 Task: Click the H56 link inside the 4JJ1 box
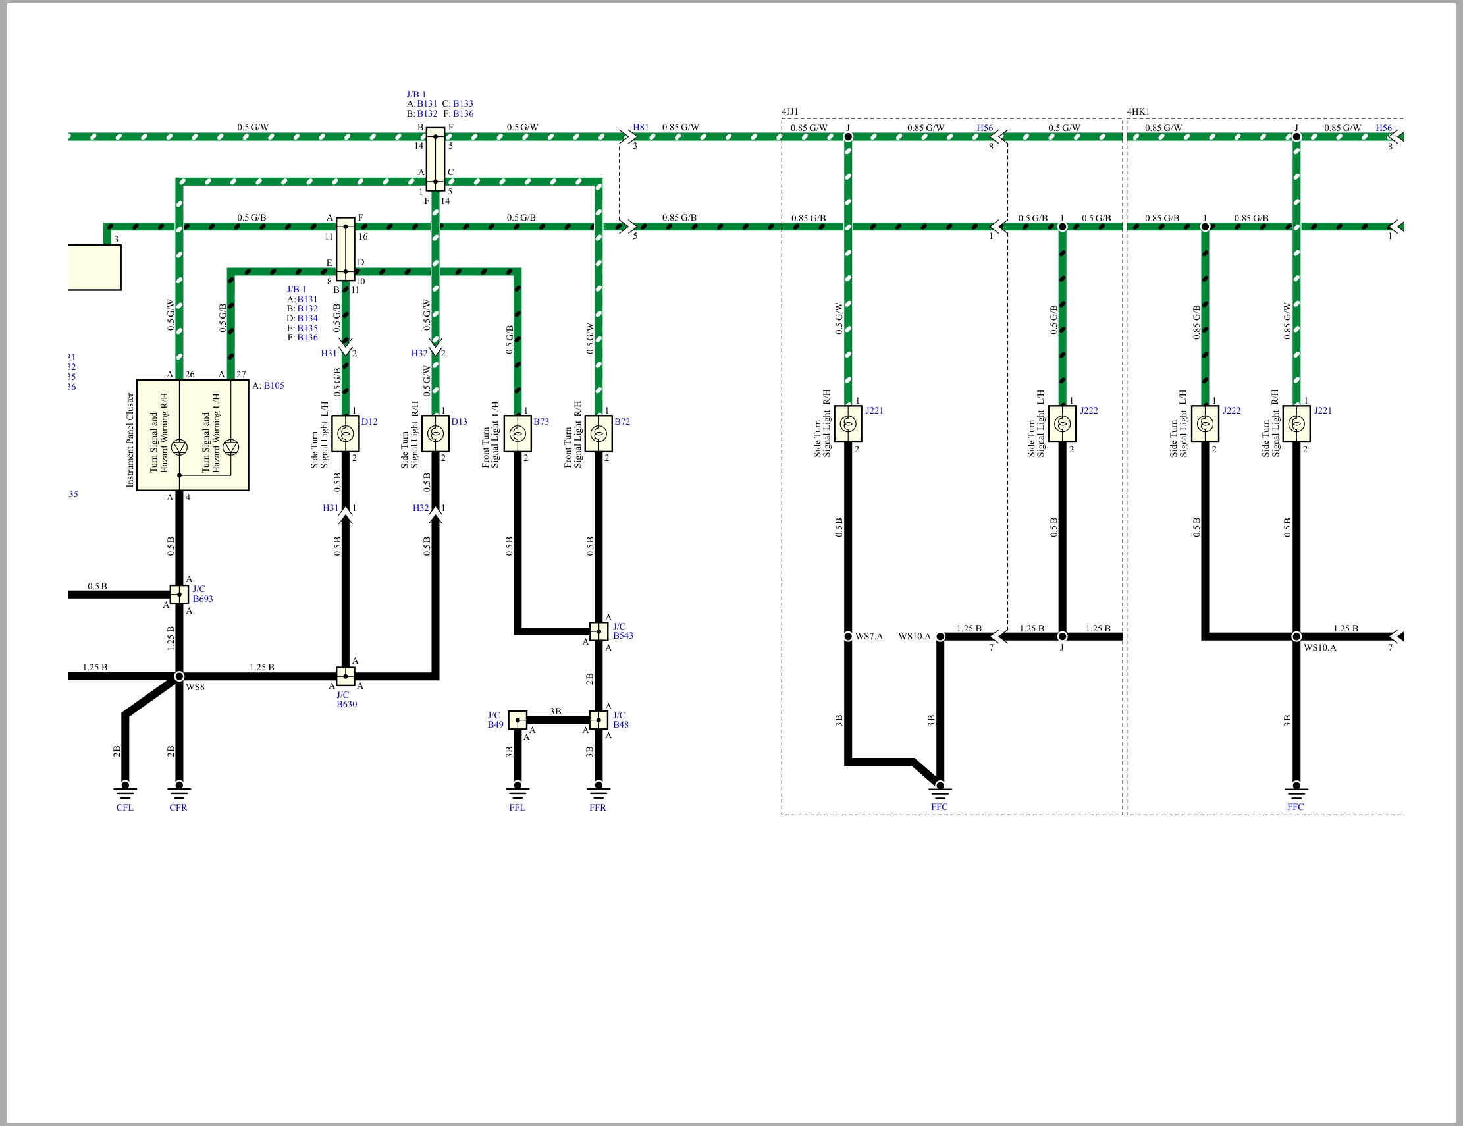point(985,128)
